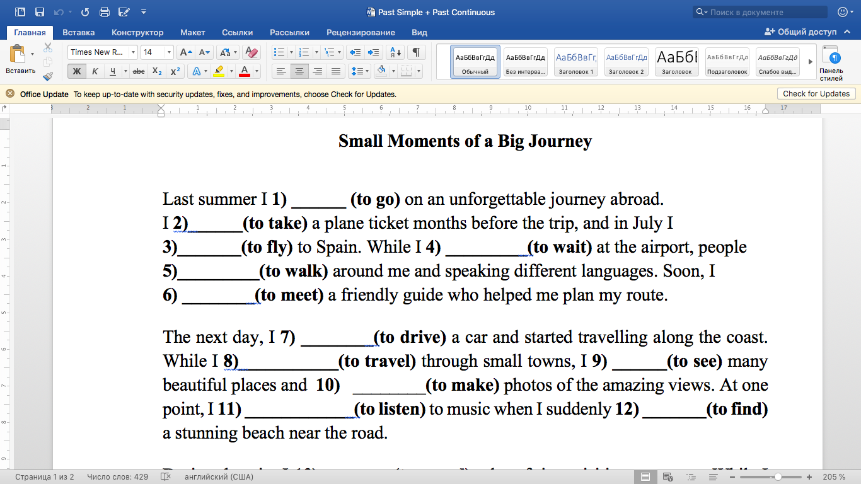This screenshot has width=861, height=484.
Task: Clear all formatting with the eraser icon
Action: [x=251, y=52]
